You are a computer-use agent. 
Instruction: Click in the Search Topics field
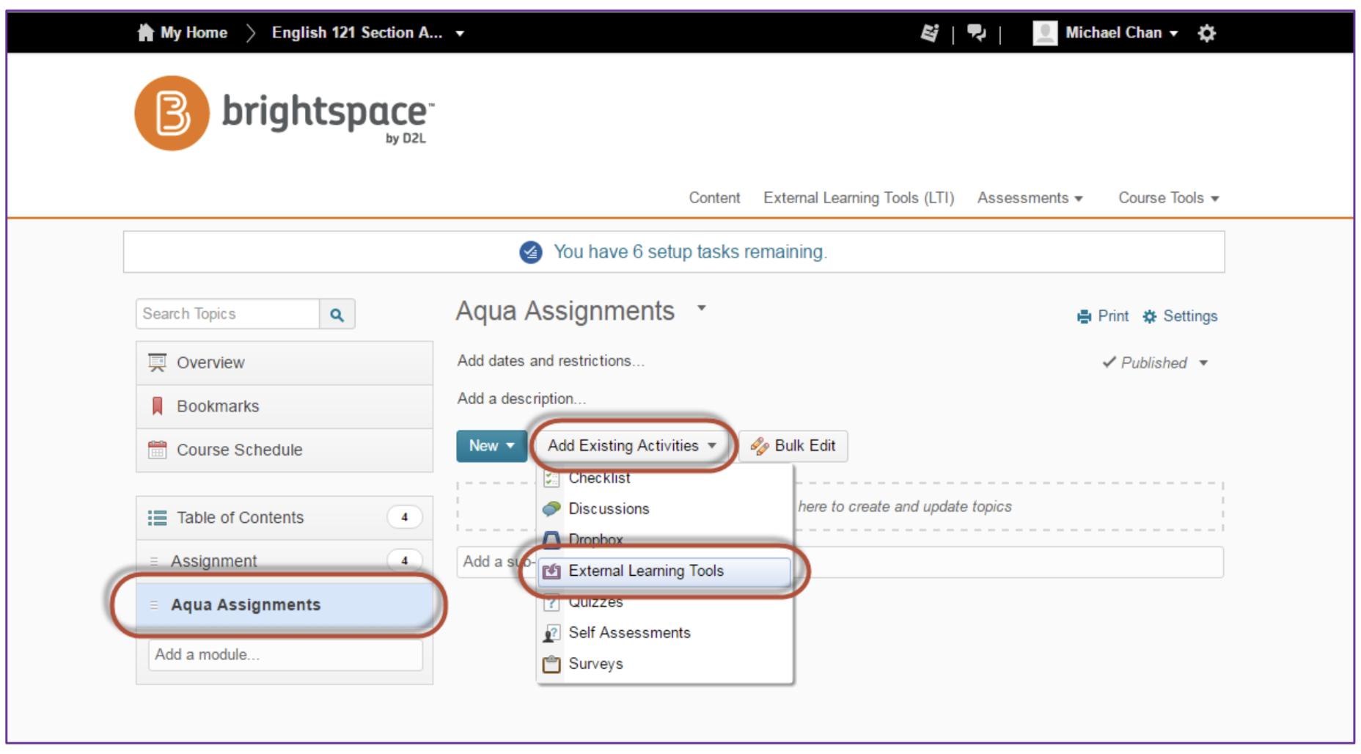click(228, 314)
